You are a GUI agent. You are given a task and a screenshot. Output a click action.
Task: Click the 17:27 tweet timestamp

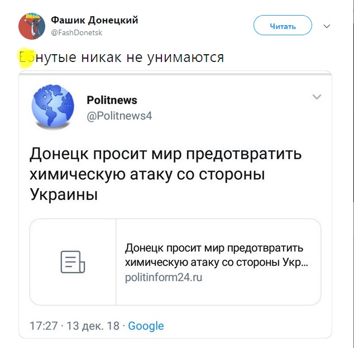[44, 326]
